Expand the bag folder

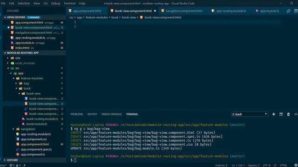pyautogui.click(x=26, y=83)
